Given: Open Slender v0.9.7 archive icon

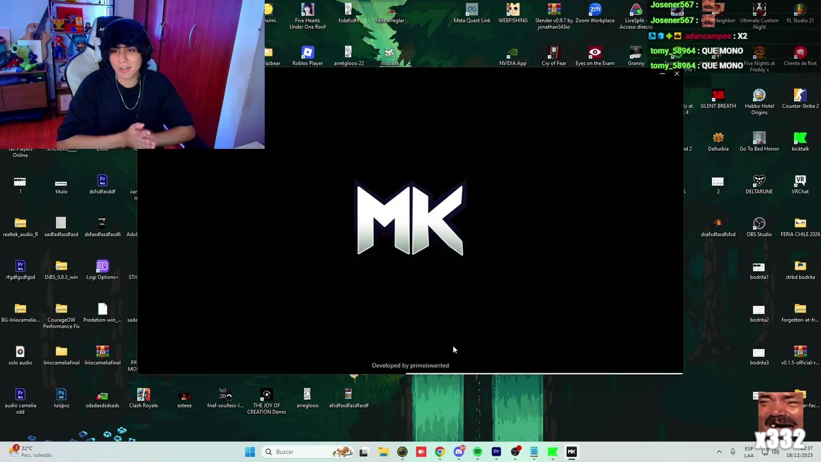Looking at the screenshot, I should pyautogui.click(x=554, y=16).
